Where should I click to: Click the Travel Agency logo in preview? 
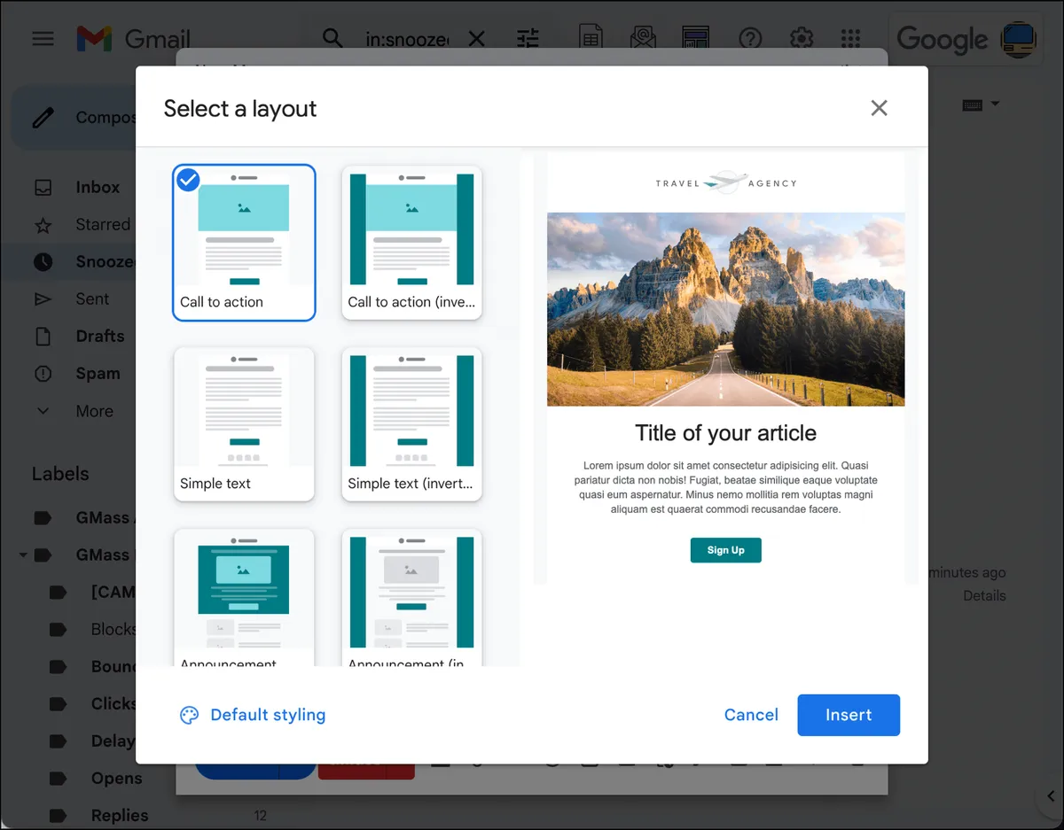[x=725, y=182]
